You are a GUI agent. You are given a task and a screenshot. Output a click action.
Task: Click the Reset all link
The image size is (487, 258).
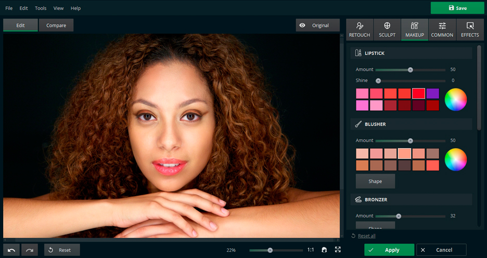coord(366,236)
